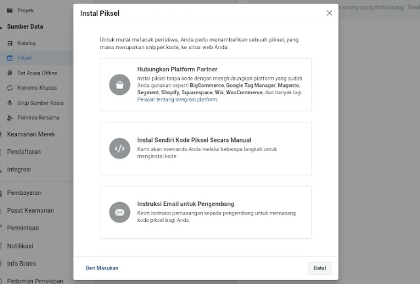420x284 pixels.
Task: Click the Beri Masukan link
Action: tap(102, 268)
